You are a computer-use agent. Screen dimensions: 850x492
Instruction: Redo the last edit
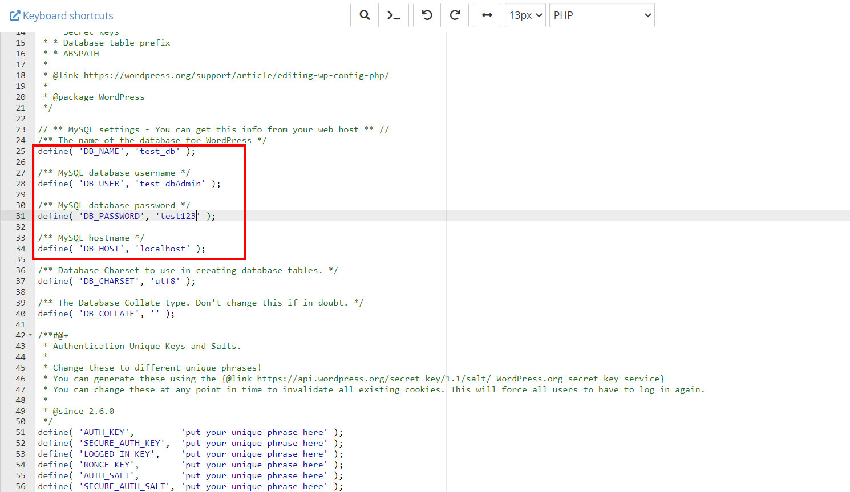pyautogui.click(x=455, y=15)
